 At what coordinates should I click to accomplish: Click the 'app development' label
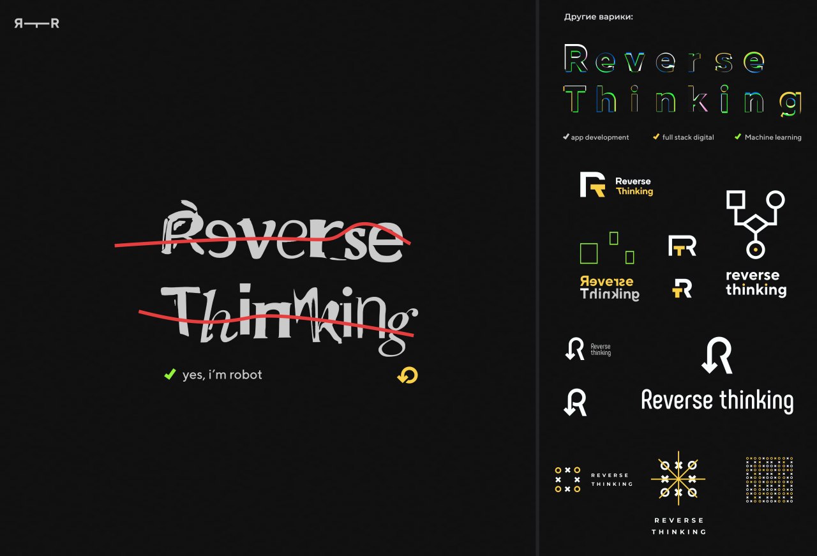[x=600, y=137]
